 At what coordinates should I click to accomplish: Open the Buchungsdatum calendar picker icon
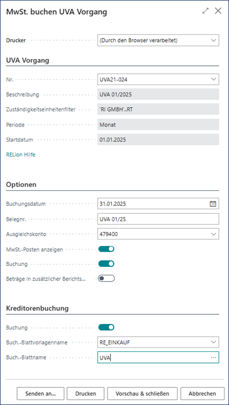213,204
